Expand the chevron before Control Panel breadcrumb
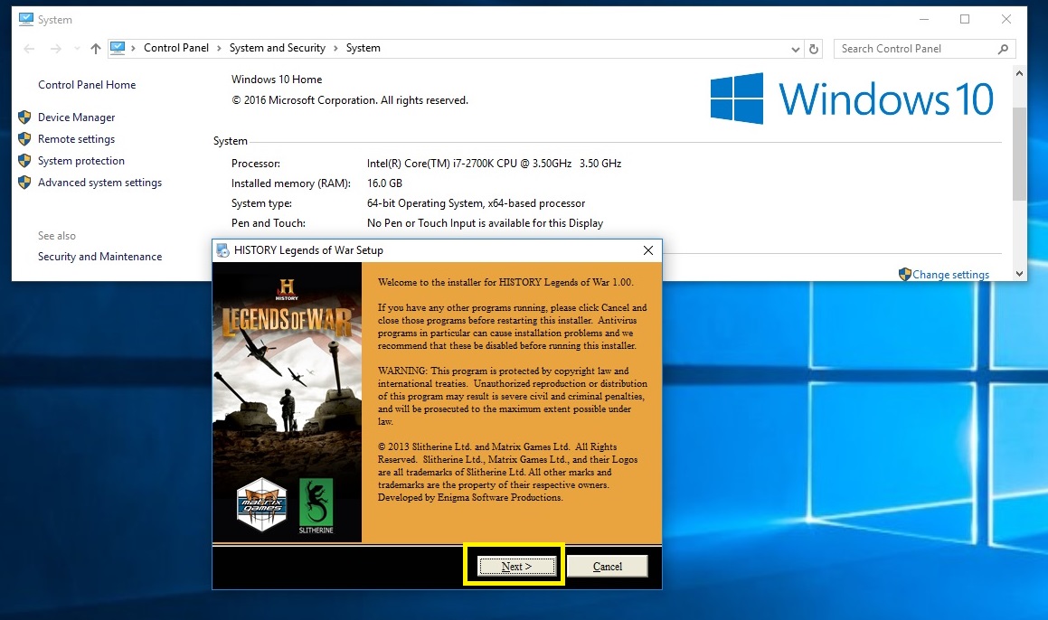Viewport: 1048px width, 620px height. tap(134, 48)
